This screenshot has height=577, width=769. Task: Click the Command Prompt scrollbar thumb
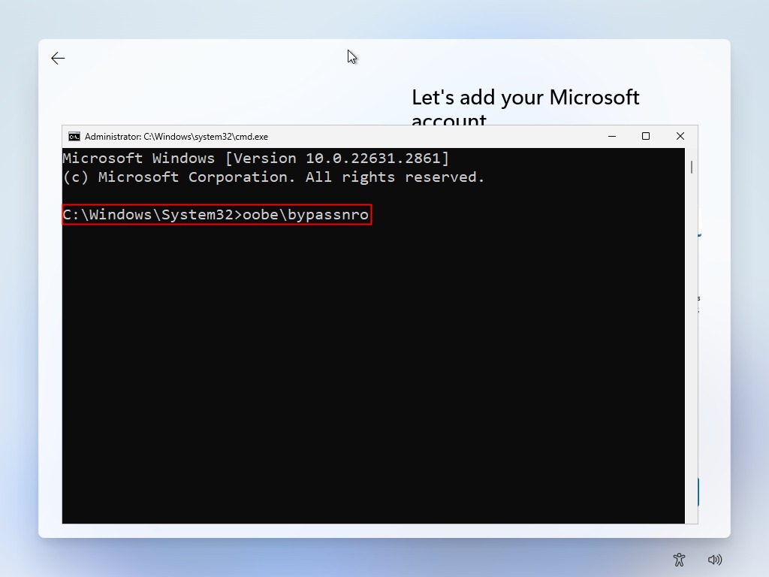691,167
